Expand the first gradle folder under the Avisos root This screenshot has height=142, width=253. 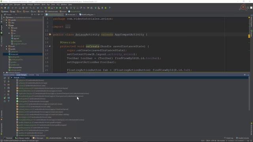click(7, 20)
